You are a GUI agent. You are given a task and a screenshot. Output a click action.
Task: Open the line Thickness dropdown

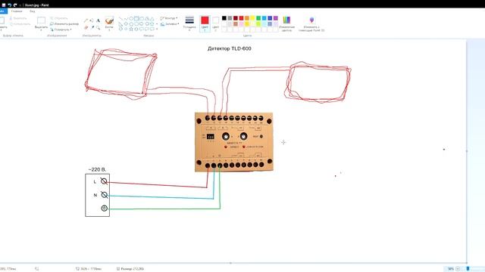click(189, 23)
